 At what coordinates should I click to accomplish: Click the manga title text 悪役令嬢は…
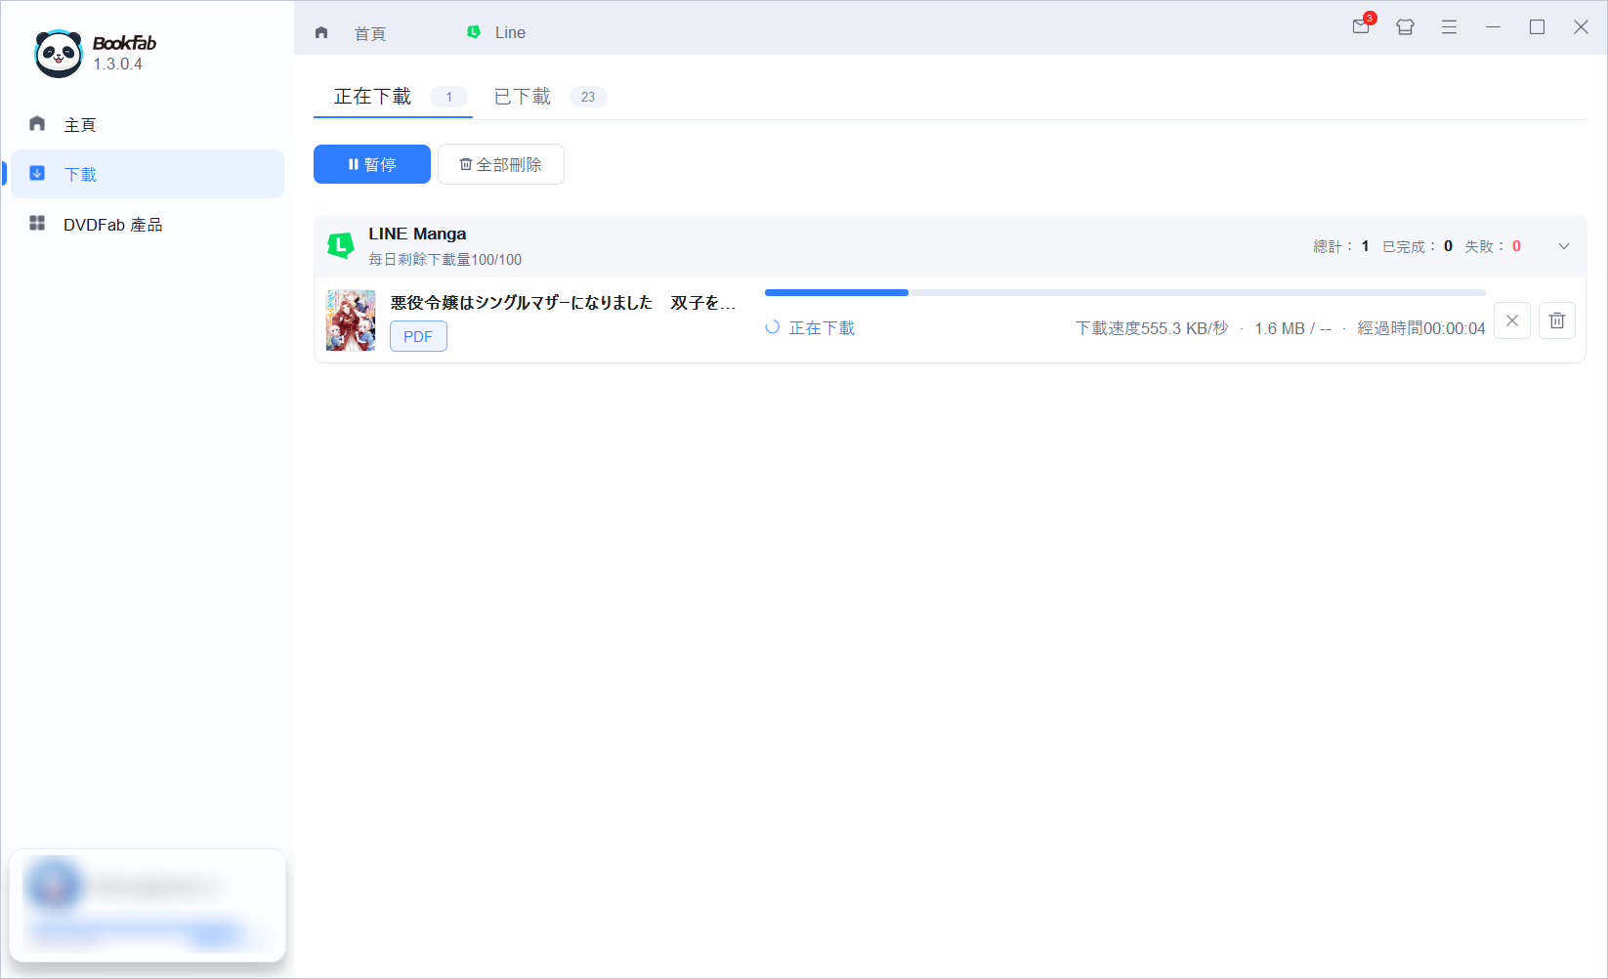tap(563, 303)
